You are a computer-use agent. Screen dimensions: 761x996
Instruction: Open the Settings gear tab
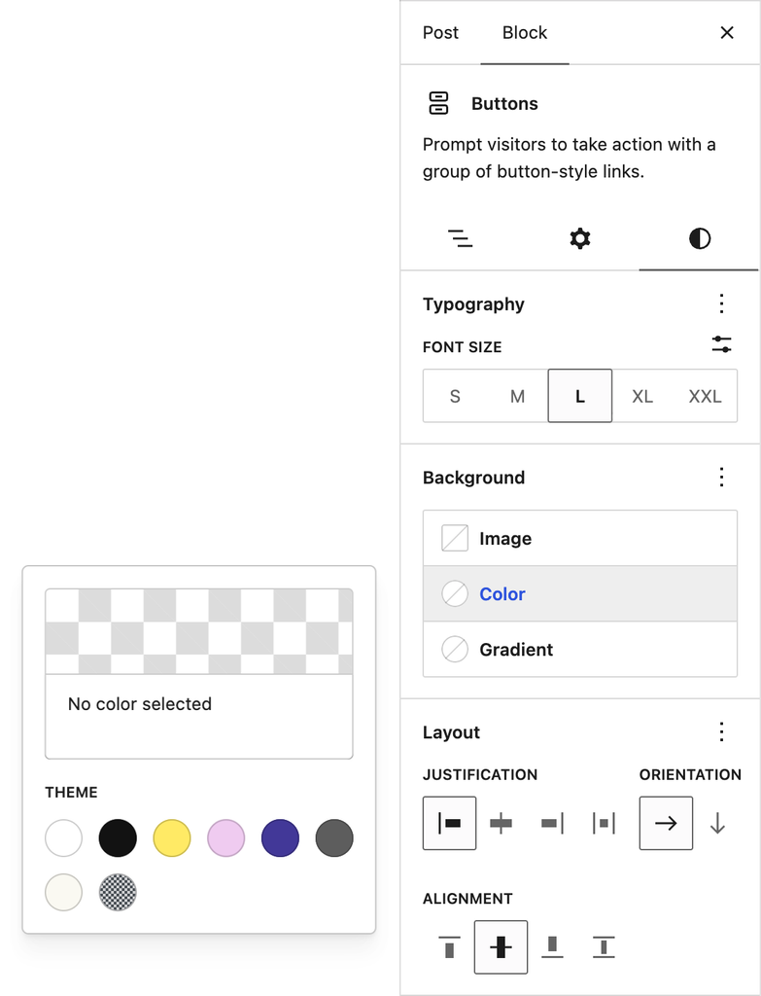coord(579,239)
